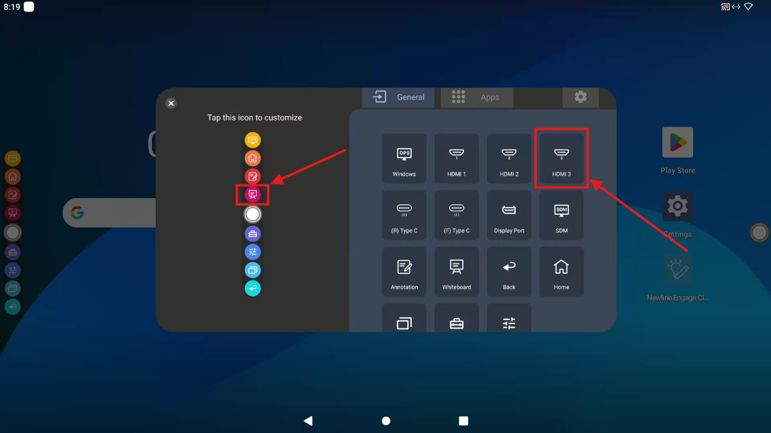The width and height of the screenshot is (771, 433).
Task: Select the SDM source tile
Action: coord(561,215)
